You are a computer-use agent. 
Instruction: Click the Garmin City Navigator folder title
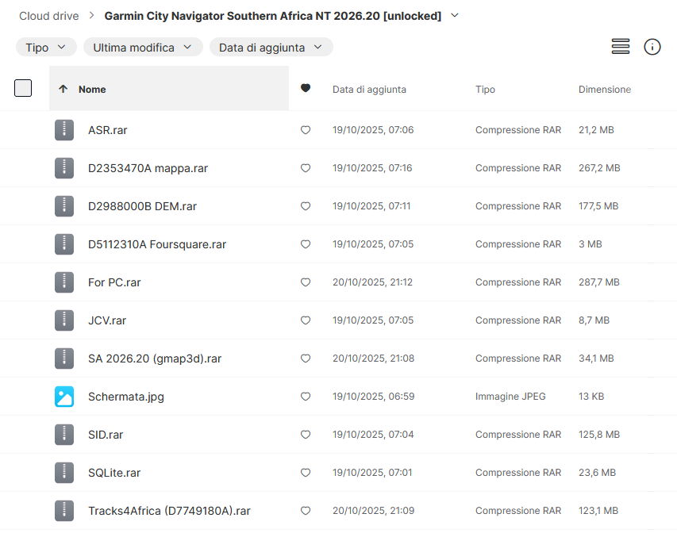coord(273,16)
